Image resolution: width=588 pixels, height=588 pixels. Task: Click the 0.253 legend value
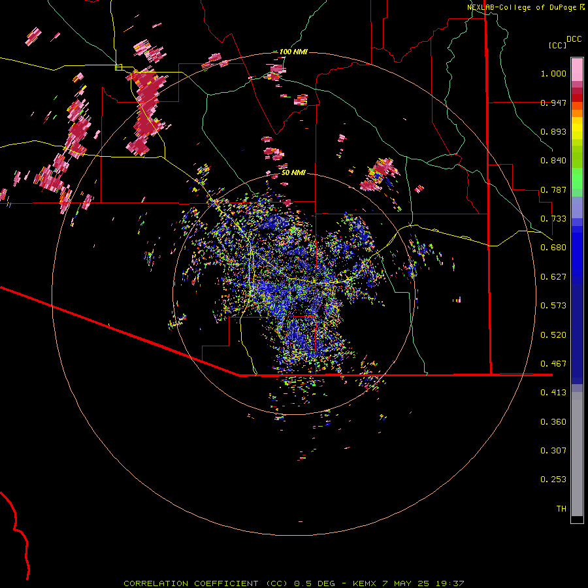553,480
